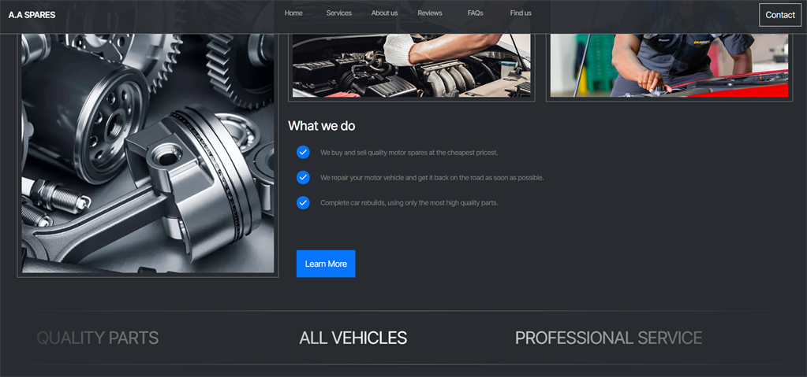The image size is (807, 377).
Task: Open the FAQs nav link
Action: click(x=475, y=13)
